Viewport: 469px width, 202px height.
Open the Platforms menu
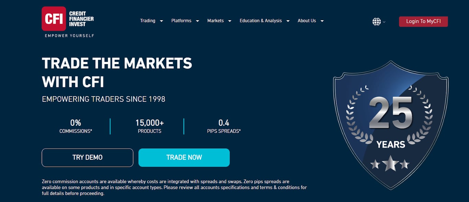point(181,21)
